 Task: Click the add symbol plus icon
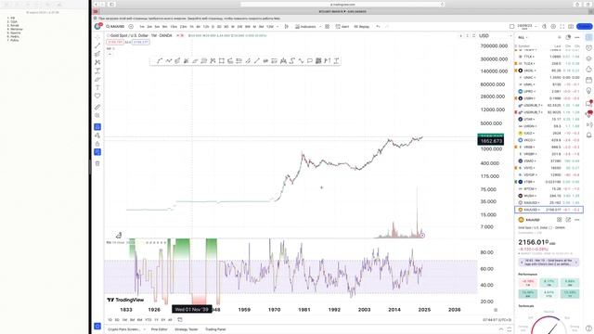pos(131,27)
